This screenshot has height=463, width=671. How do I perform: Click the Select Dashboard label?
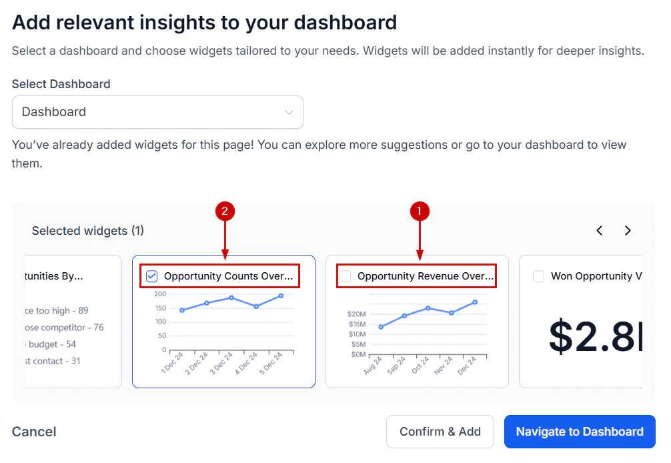(61, 84)
